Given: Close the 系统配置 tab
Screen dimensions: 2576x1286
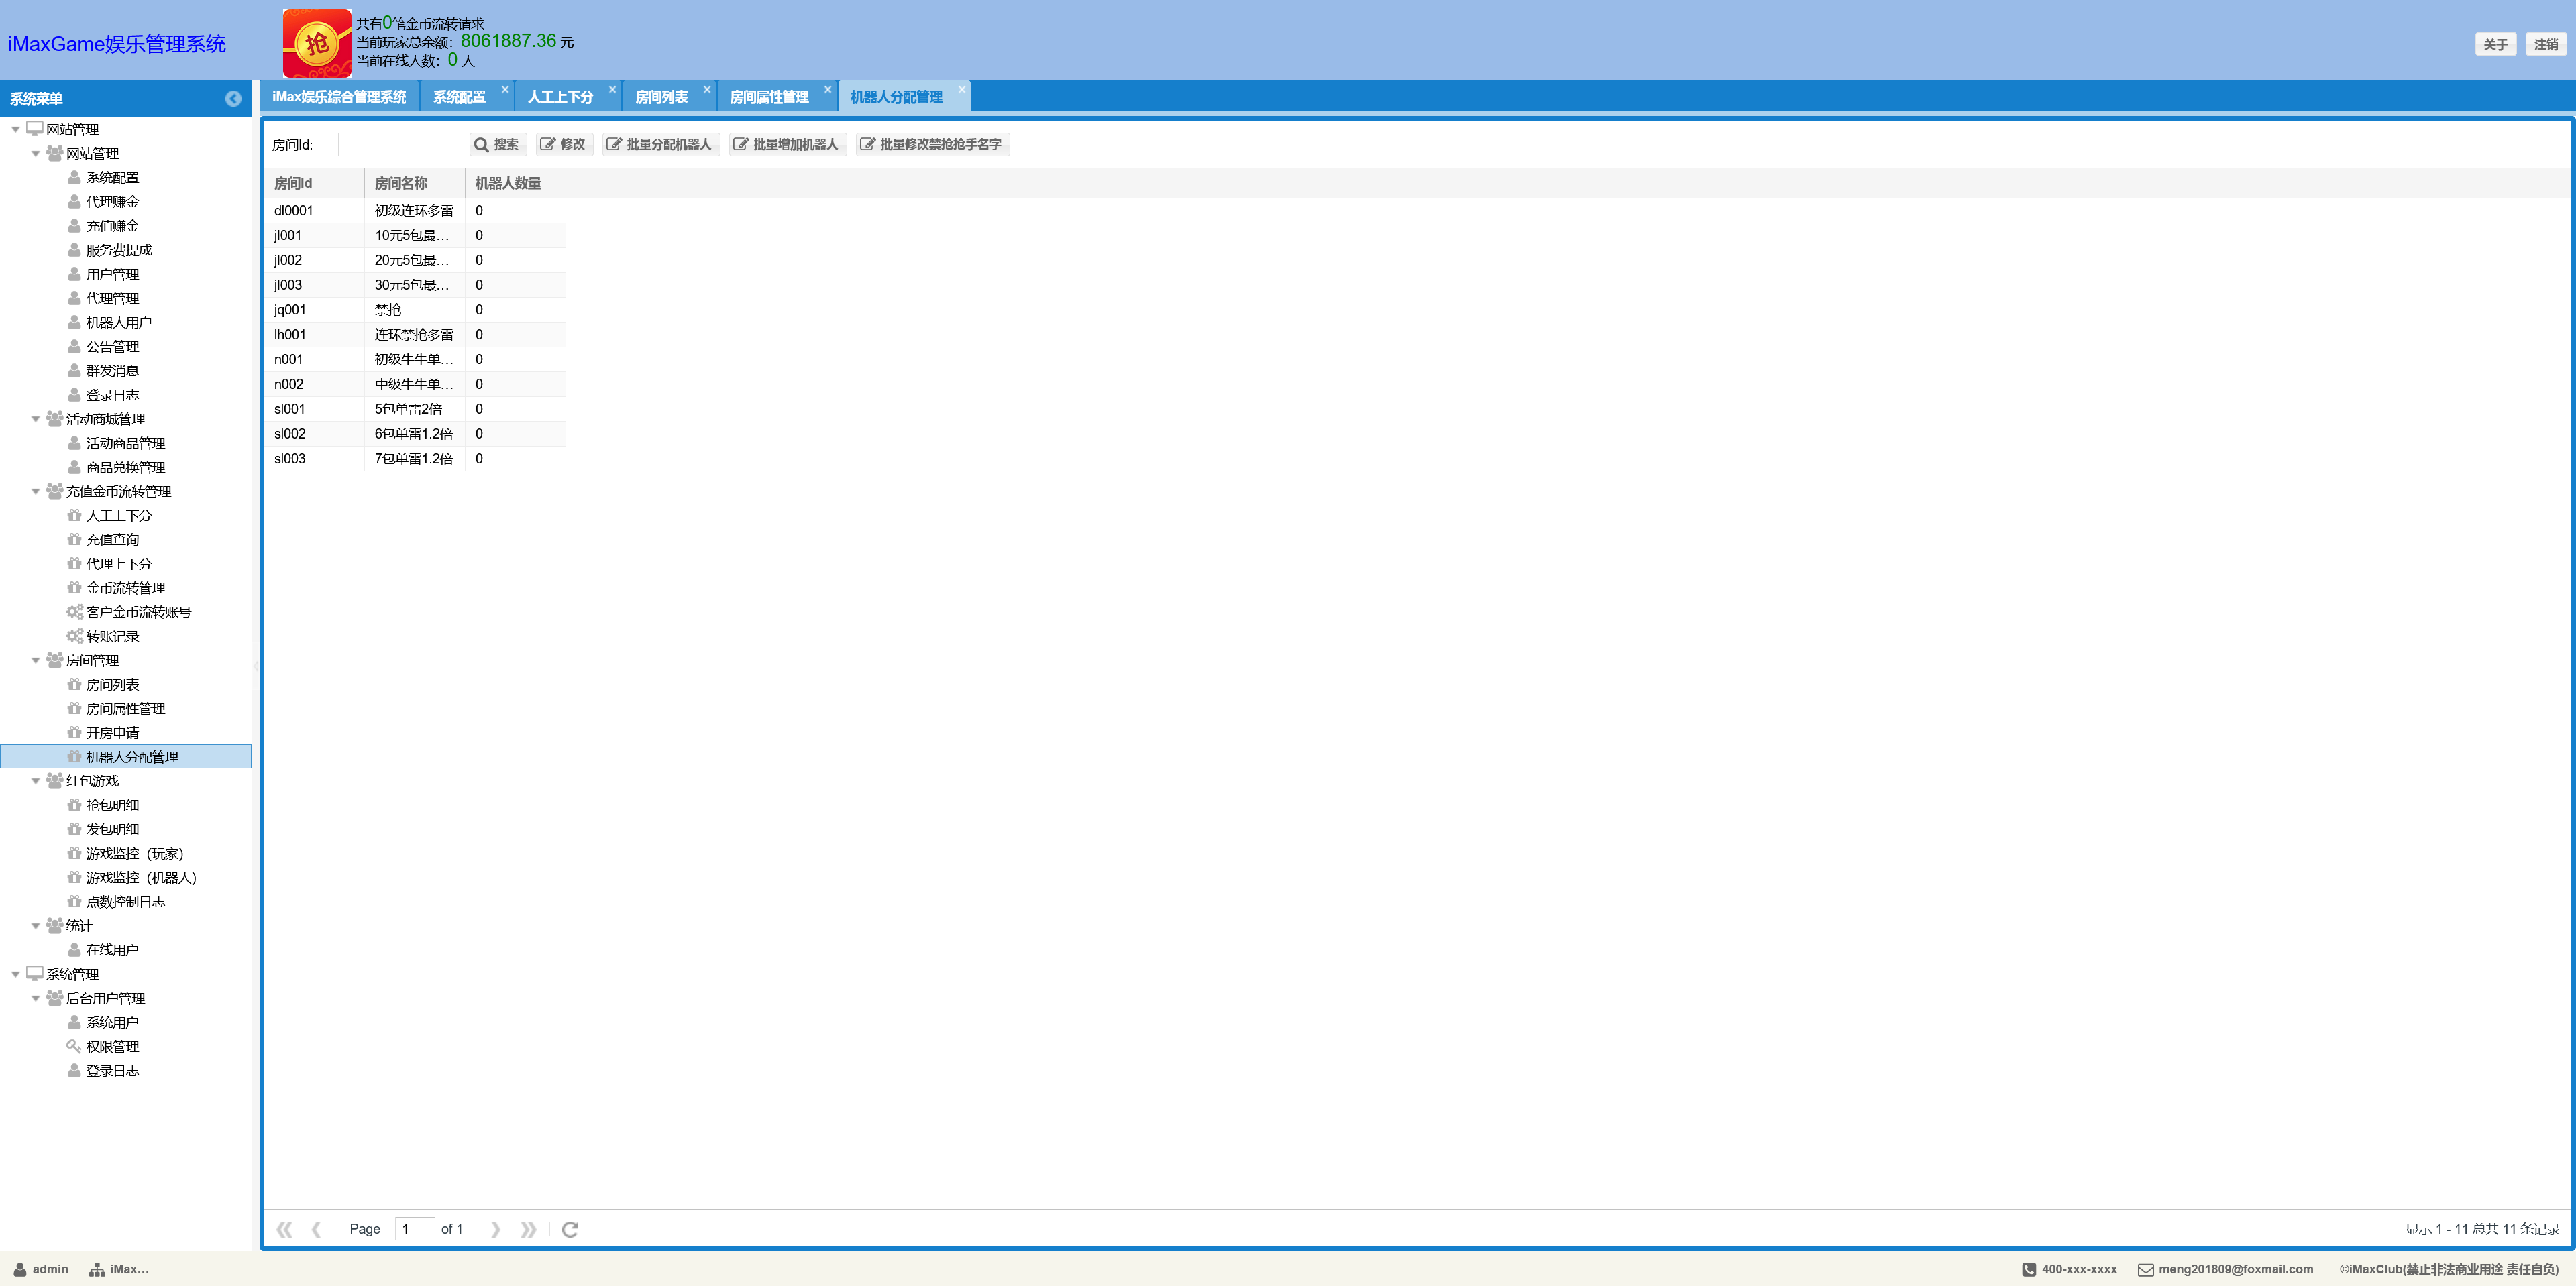Looking at the screenshot, I should [505, 89].
